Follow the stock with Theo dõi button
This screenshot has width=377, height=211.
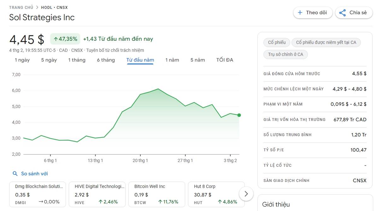click(313, 13)
